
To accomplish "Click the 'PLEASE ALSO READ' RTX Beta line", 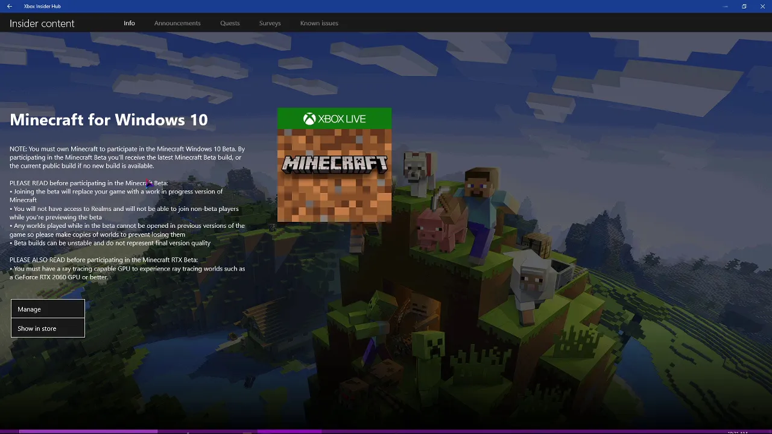I will [104, 260].
